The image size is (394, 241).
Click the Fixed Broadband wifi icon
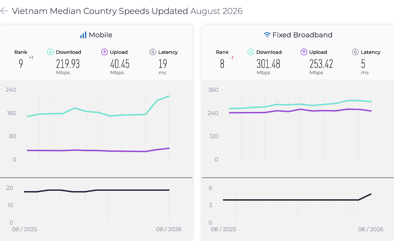coord(267,35)
